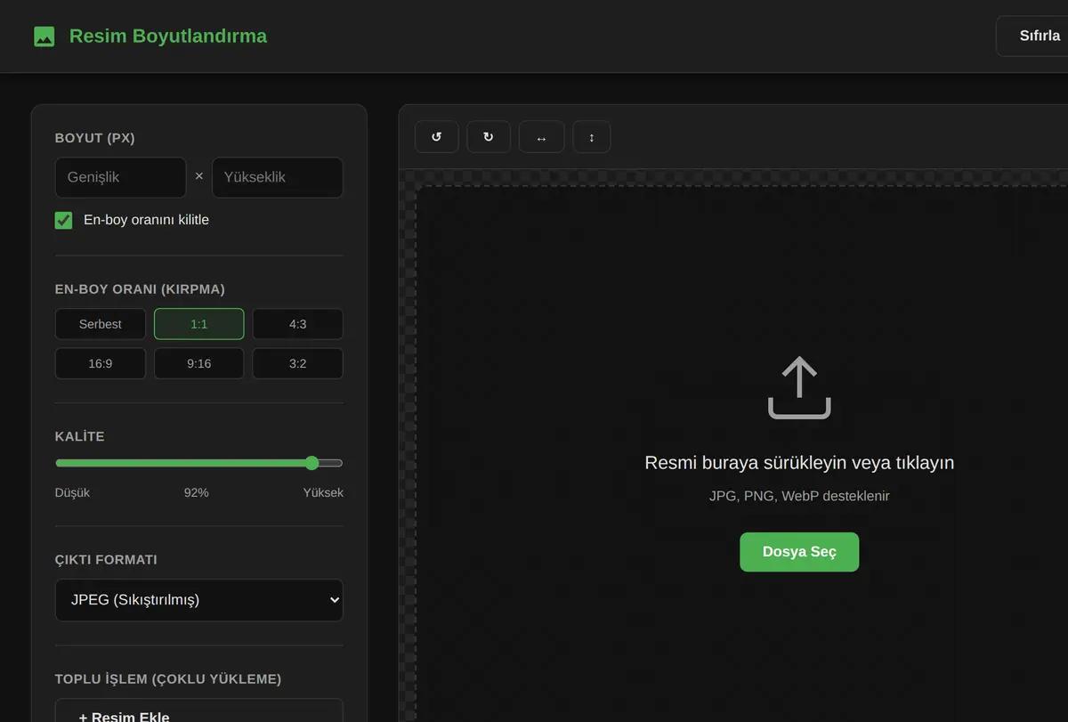Click the rotate left icon
This screenshot has width=1068, height=722.
(x=437, y=137)
